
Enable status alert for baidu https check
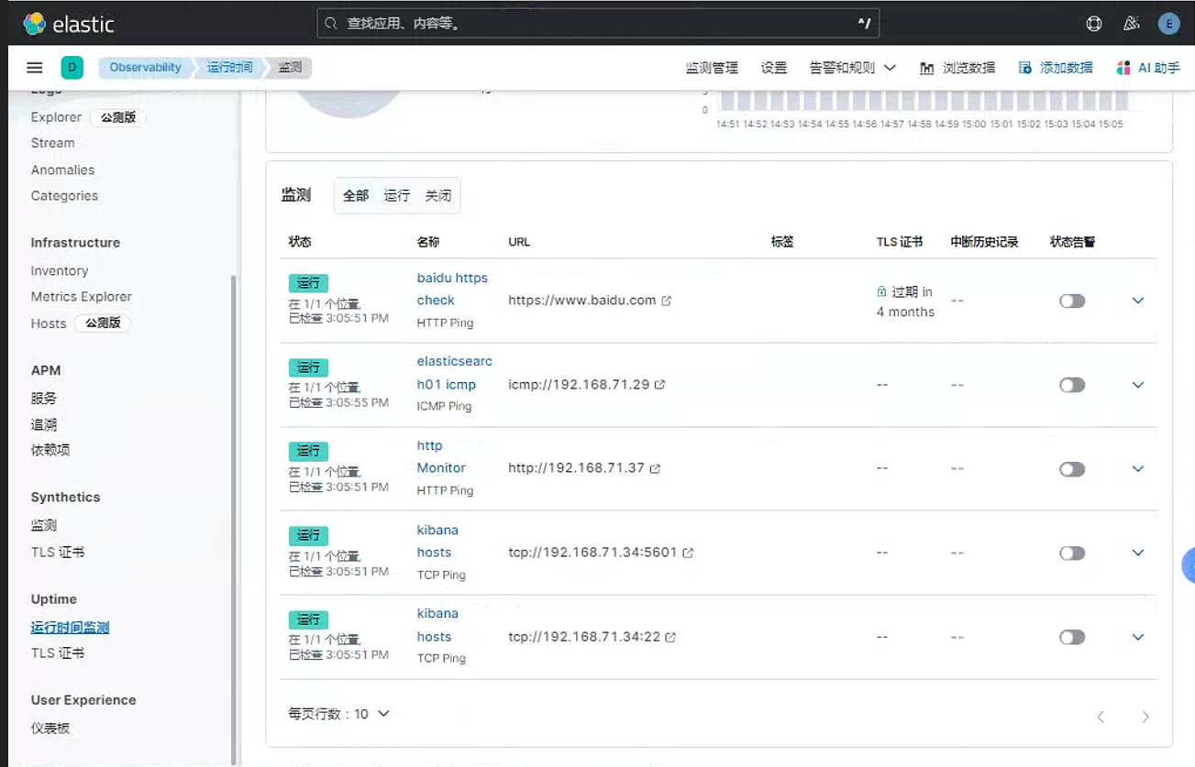click(x=1072, y=301)
